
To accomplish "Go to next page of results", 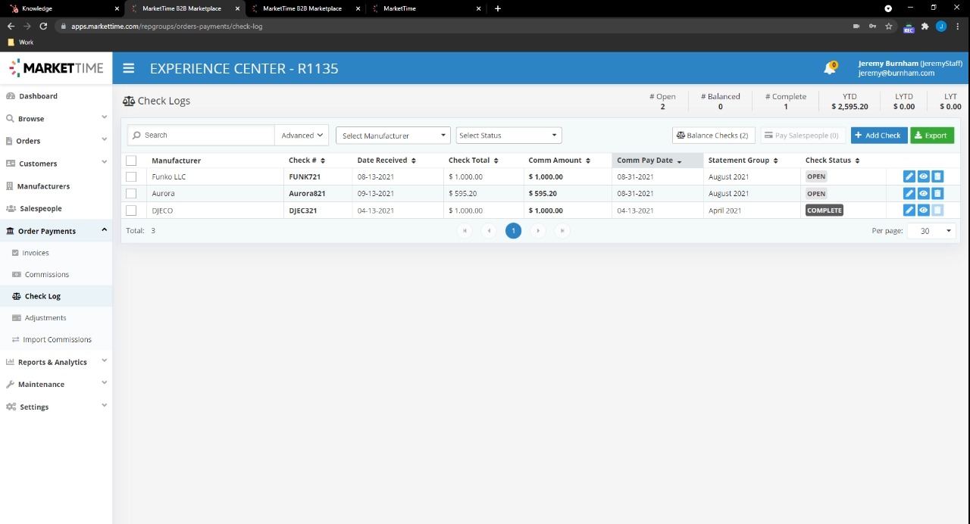I will point(538,231).
